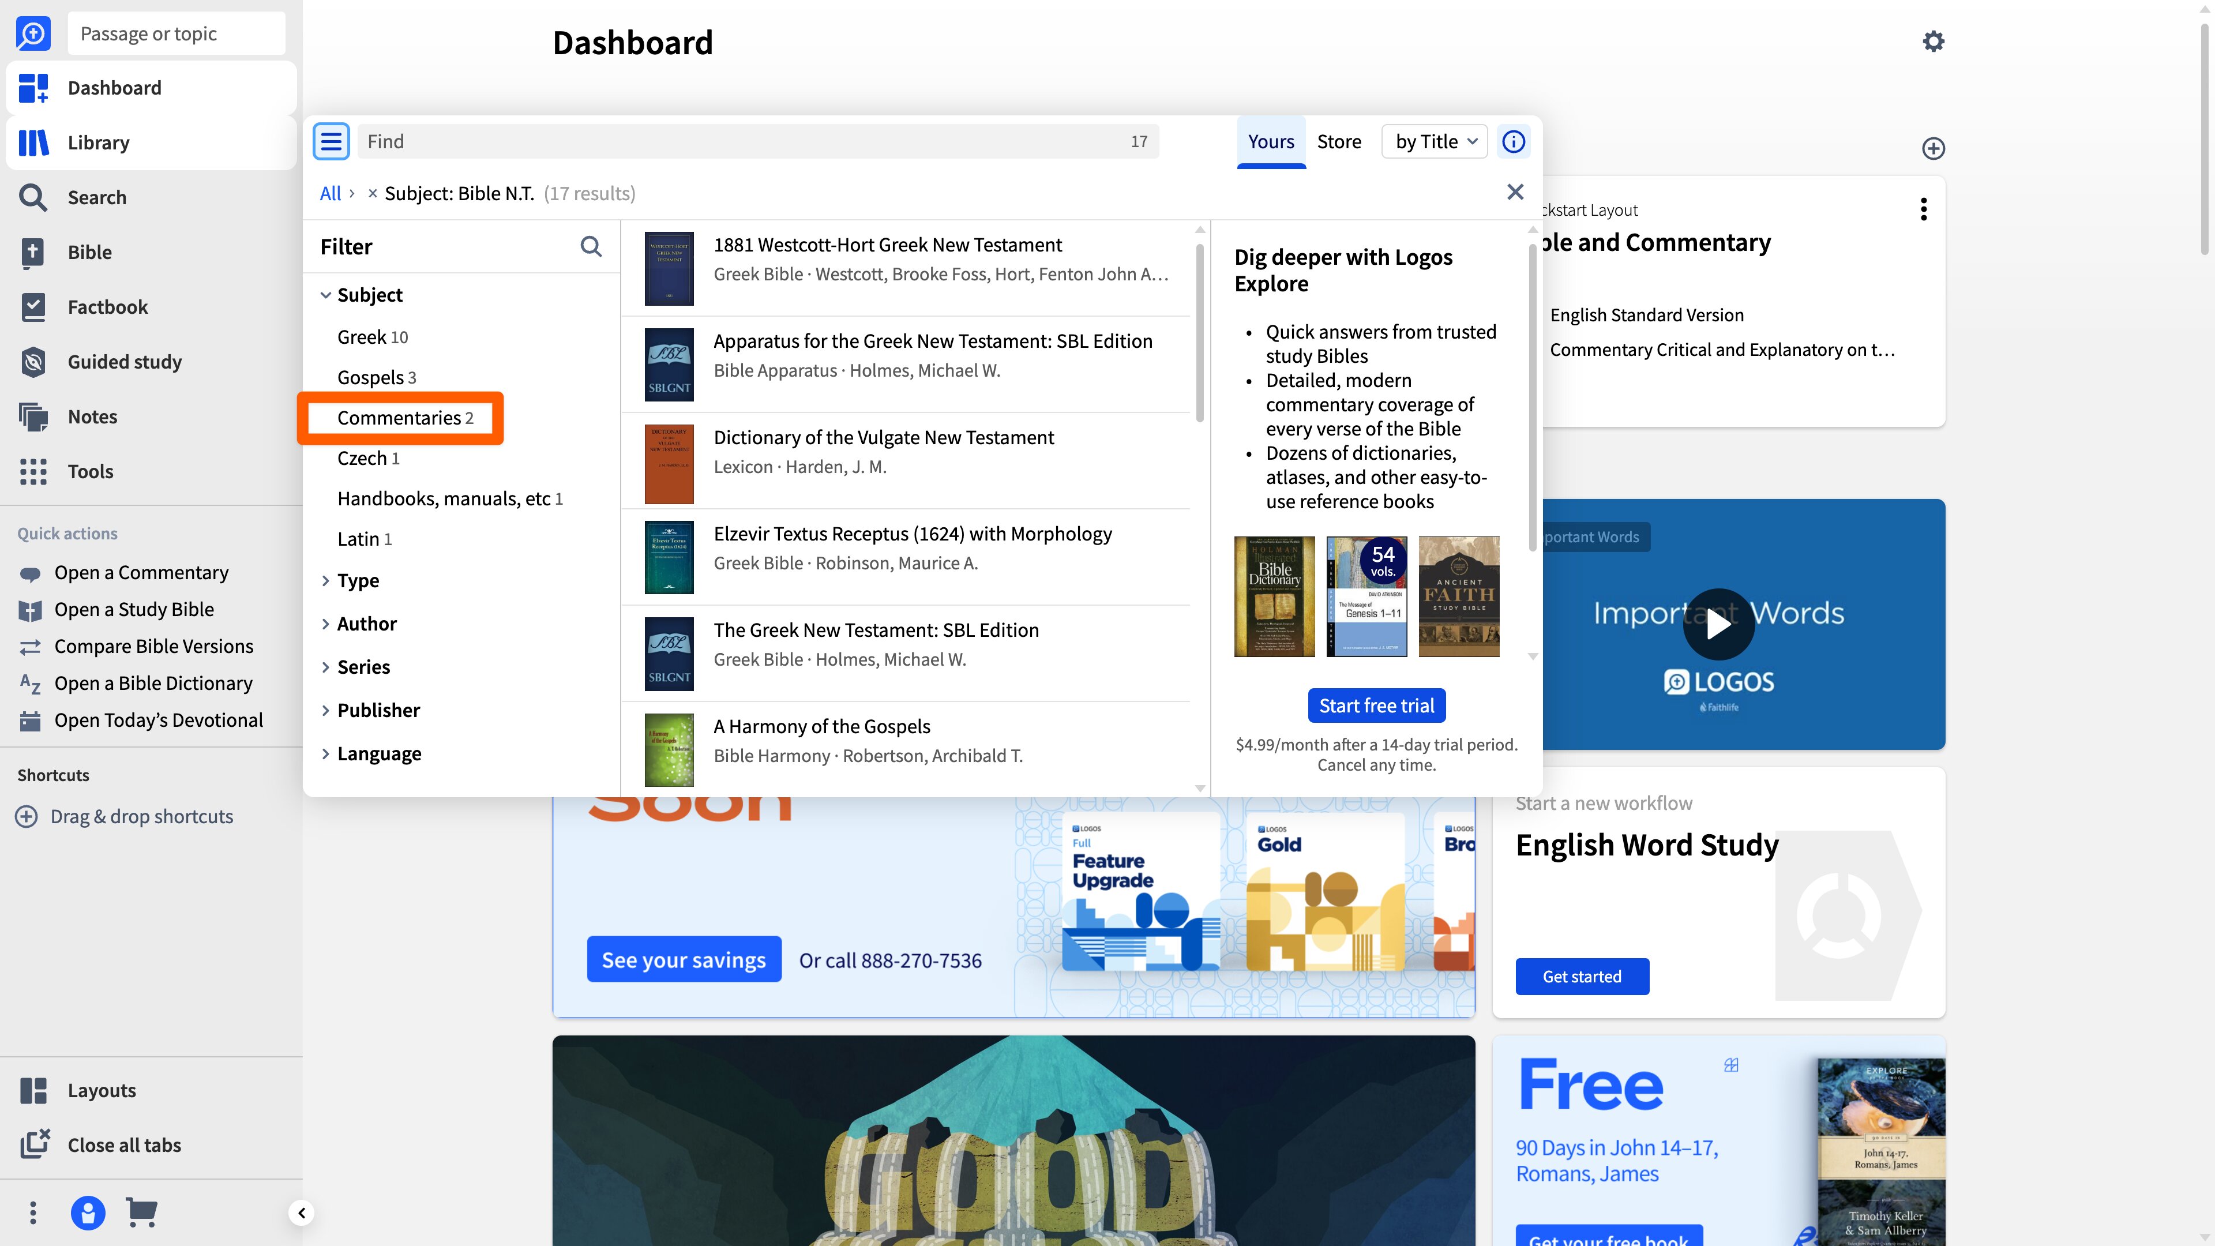This screenshot has height=1246, width=2215.
Task: Open Notes from the sidebar
Action: tap(151, 416)
